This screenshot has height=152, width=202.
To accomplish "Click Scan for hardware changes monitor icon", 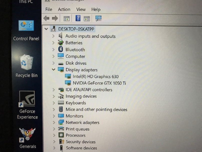I will [x=98, y=18].
